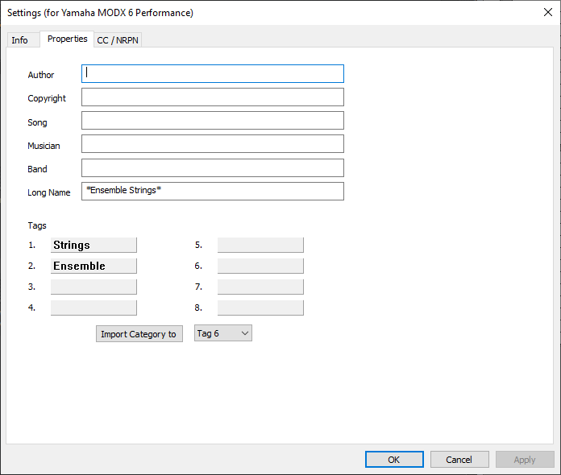Image resolution: width=561 pixels, height=475 pixels.
Task: Click the Cancel button
Action: tap(459, 459)
